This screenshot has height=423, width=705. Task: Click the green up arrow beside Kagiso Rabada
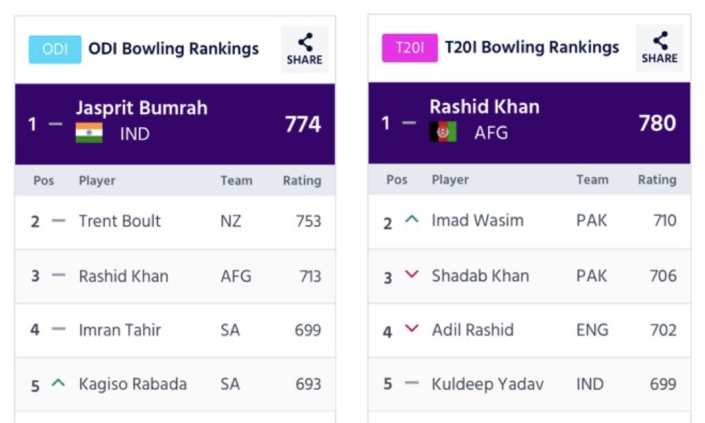(x=59, y=383)
